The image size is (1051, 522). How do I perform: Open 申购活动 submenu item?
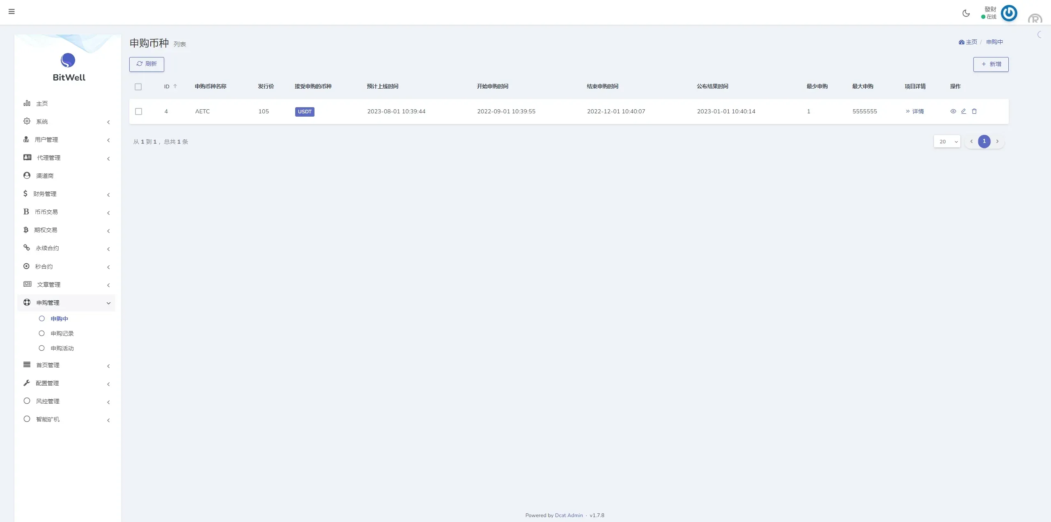62,348
